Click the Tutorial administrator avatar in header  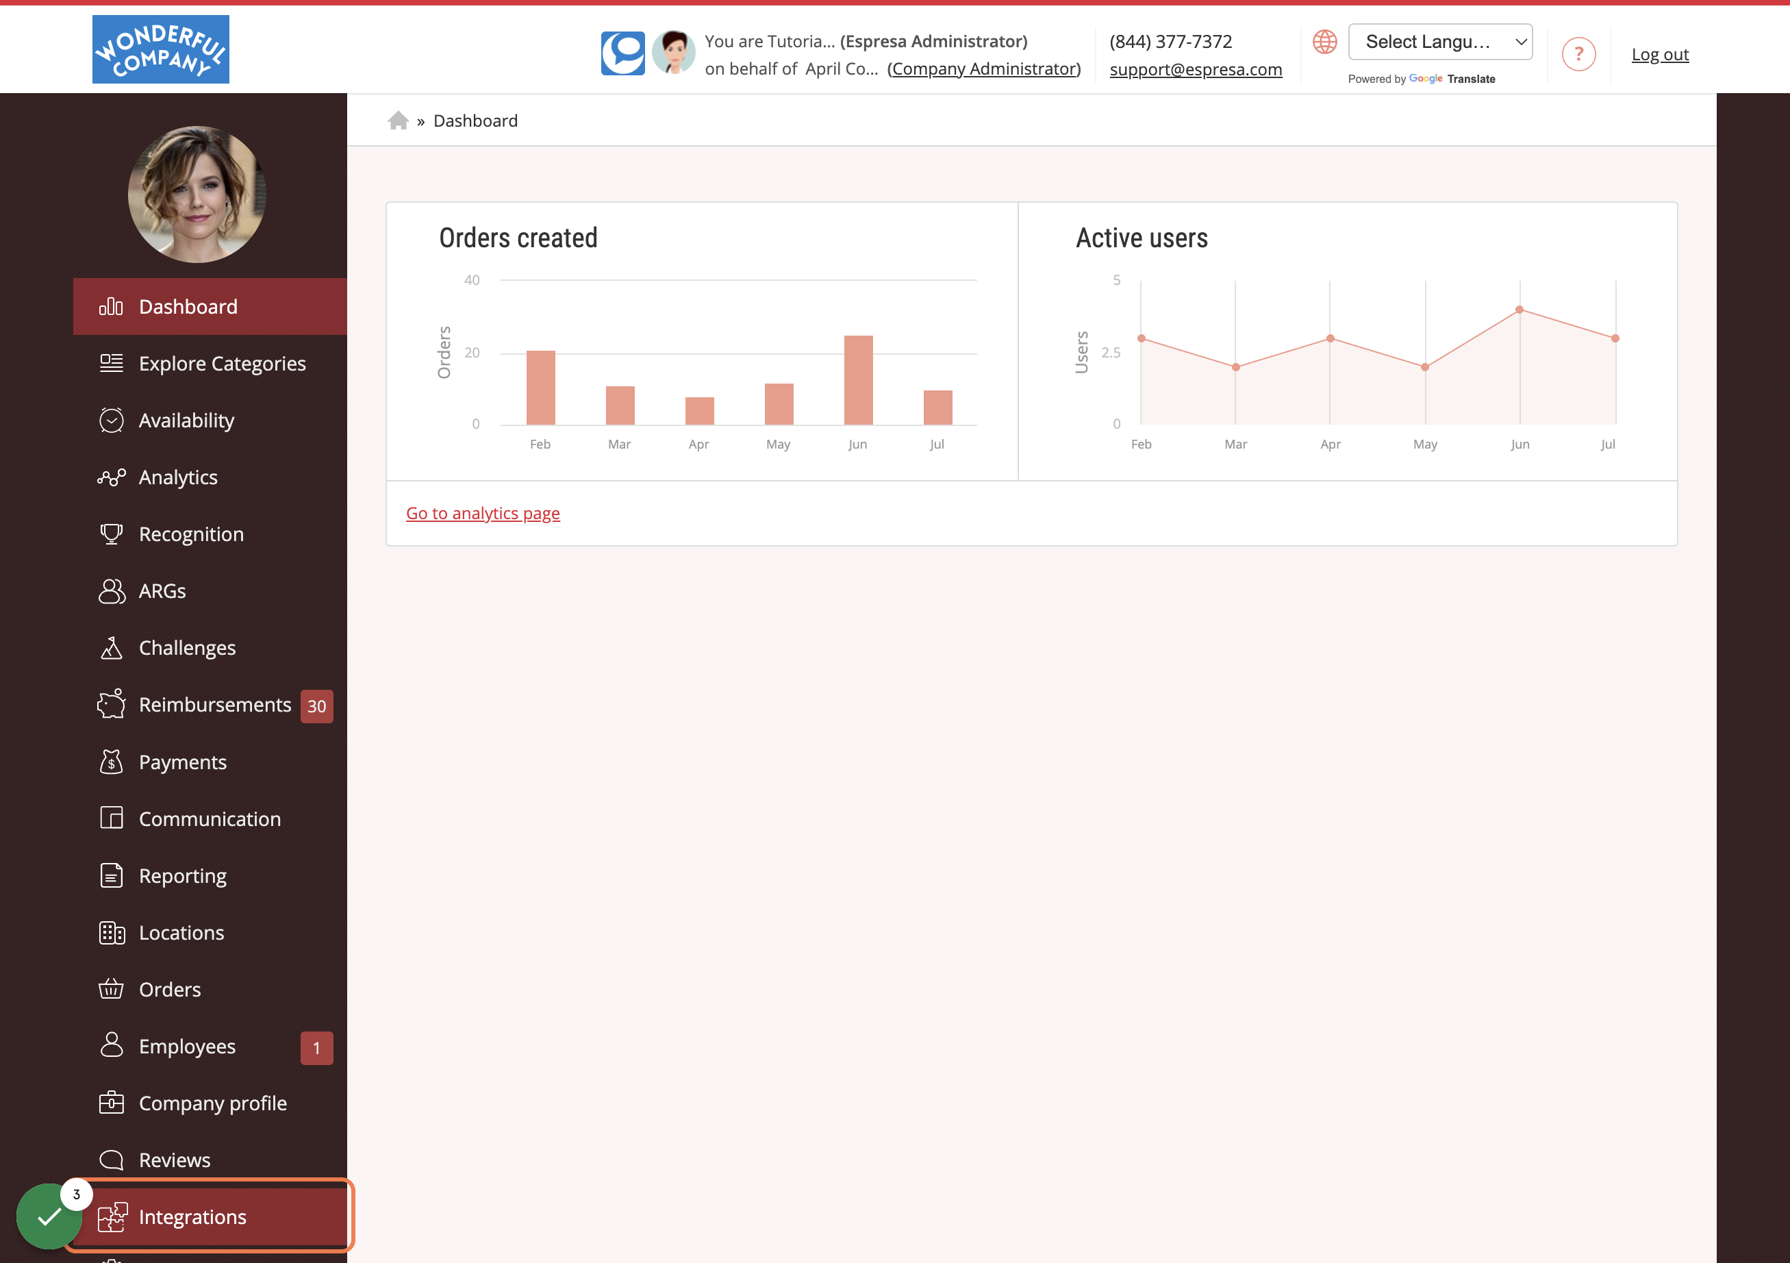coord(674,52)
